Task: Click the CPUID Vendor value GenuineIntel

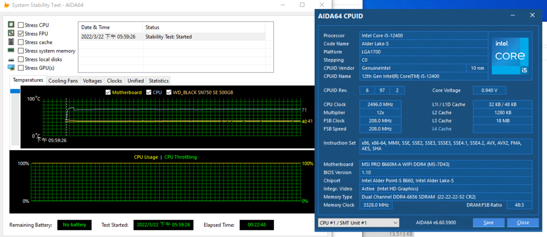Action: (x=413, y=68)
